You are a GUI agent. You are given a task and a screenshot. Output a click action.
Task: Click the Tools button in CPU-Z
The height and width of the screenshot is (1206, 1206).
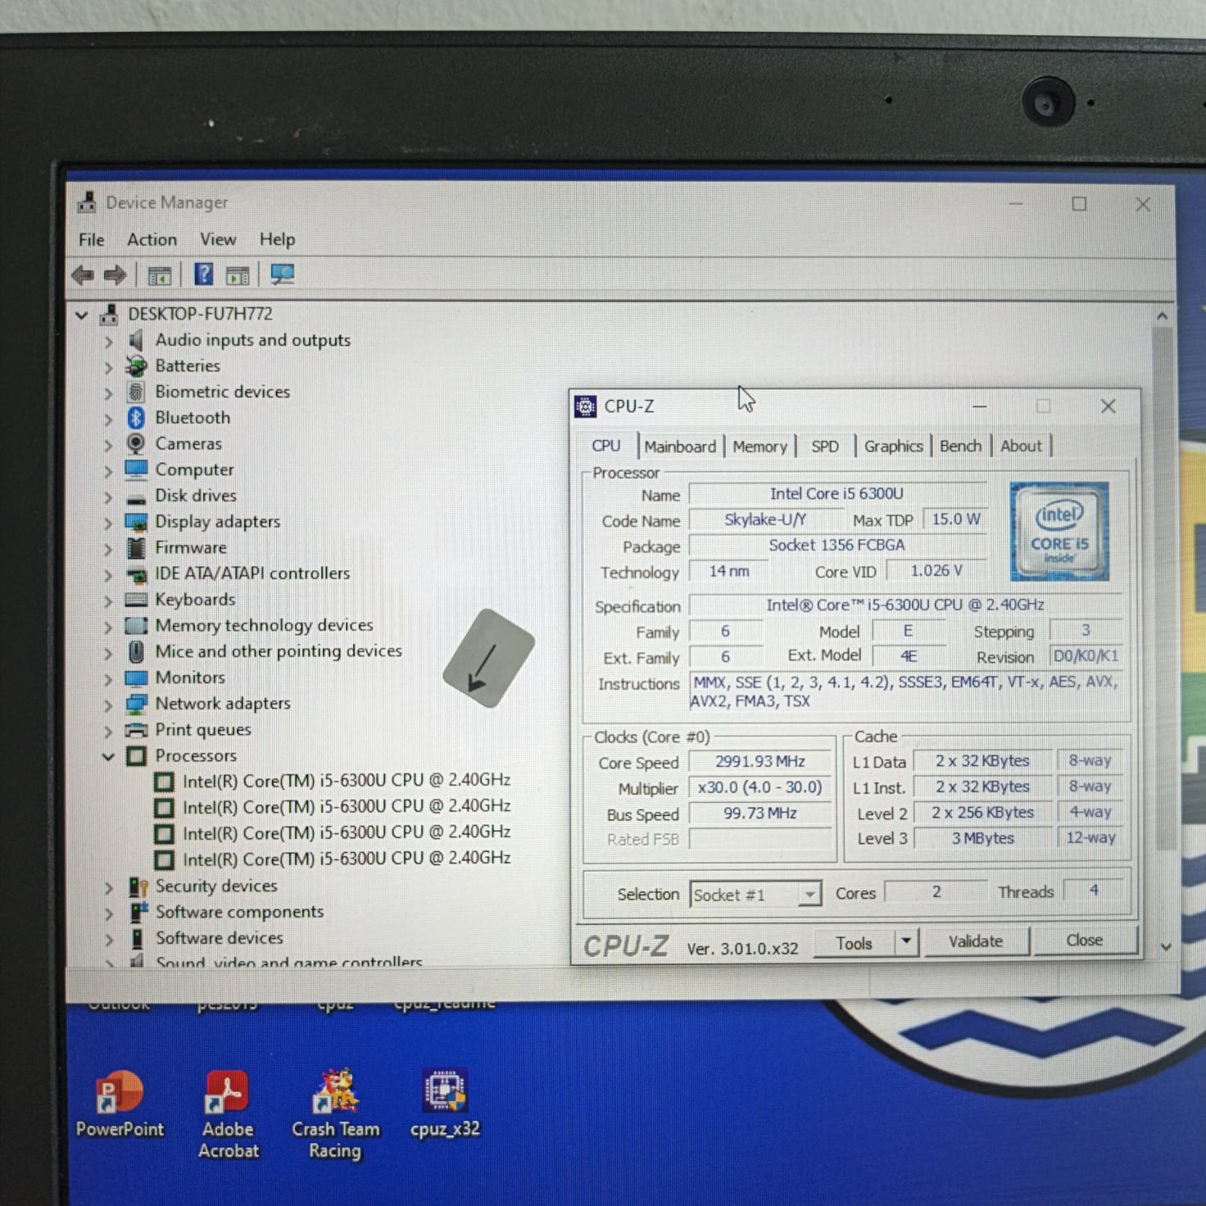(854, 943)
